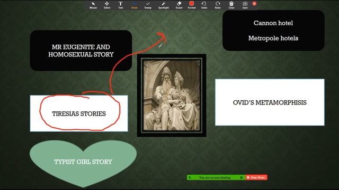Click the phone icon in sharing bar
The height and width of the screenshot is (190, 339).
click(190, 177)
